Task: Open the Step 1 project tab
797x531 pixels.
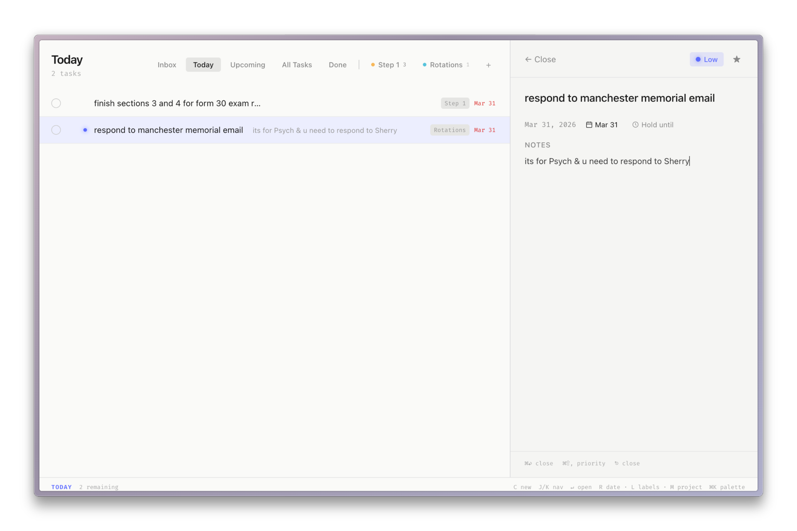Action: point(389,65)
